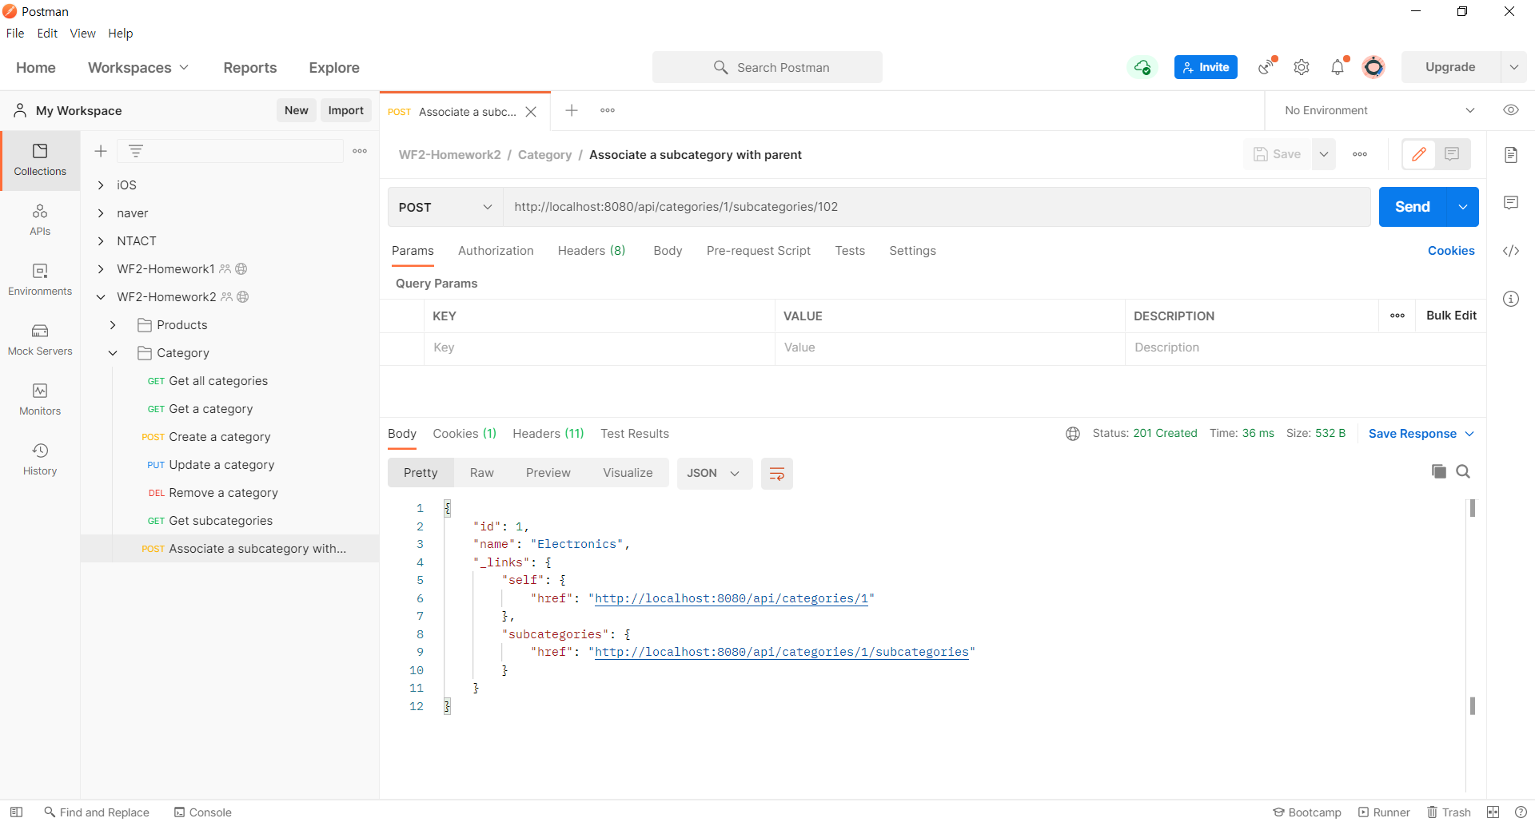The image size is (1535, 822).
Task: Open the user avatar menu
Action: (x=1374, y=67)
